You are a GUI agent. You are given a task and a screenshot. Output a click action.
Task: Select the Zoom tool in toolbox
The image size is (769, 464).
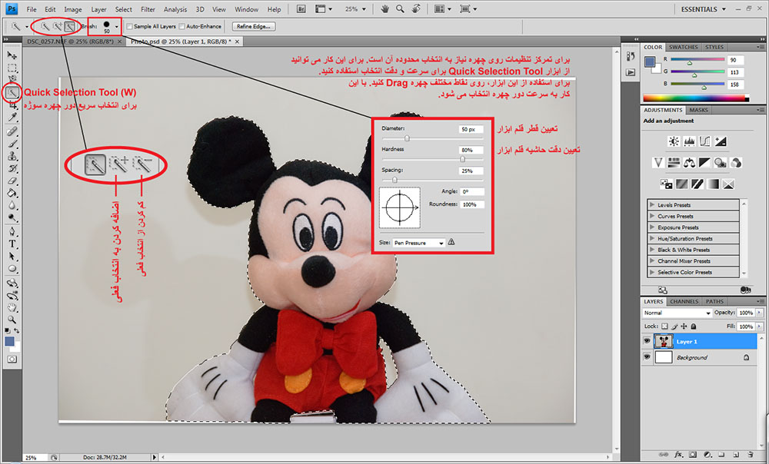[12, 320]
